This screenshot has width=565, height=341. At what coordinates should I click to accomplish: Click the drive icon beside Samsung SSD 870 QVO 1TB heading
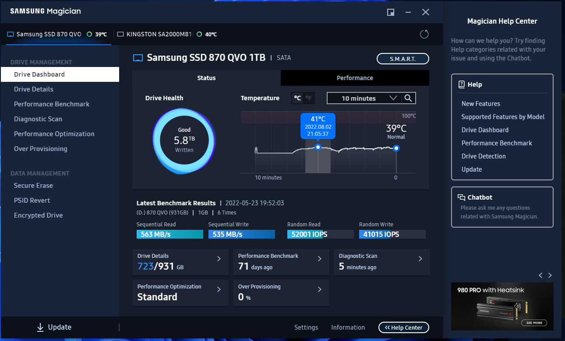[138, 58]
